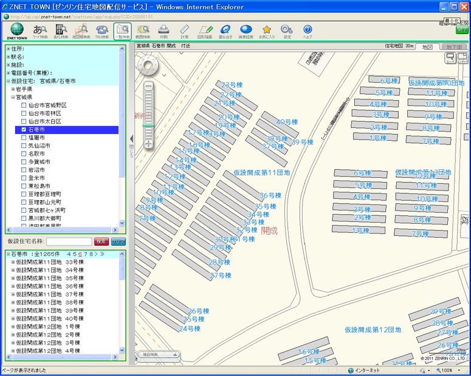Image resolution: width=471 pixels, height=376 pixels.
Task: Collapse the 宮城県 tree node
Action: click(x=13, y=97)
